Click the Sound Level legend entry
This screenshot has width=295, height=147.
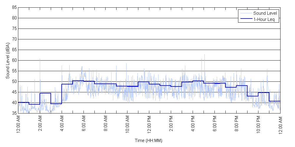coord(265,13)
